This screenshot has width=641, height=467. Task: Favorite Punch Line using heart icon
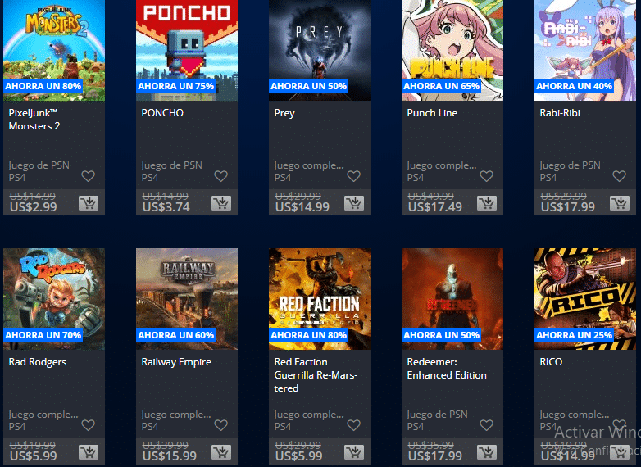(x=487, y=176)
